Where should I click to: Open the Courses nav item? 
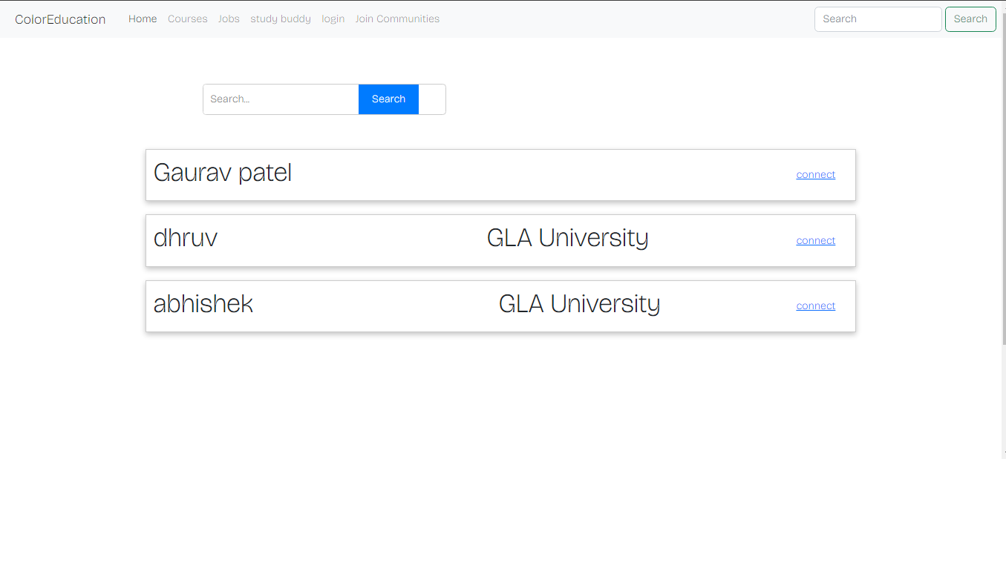(187, 19)
